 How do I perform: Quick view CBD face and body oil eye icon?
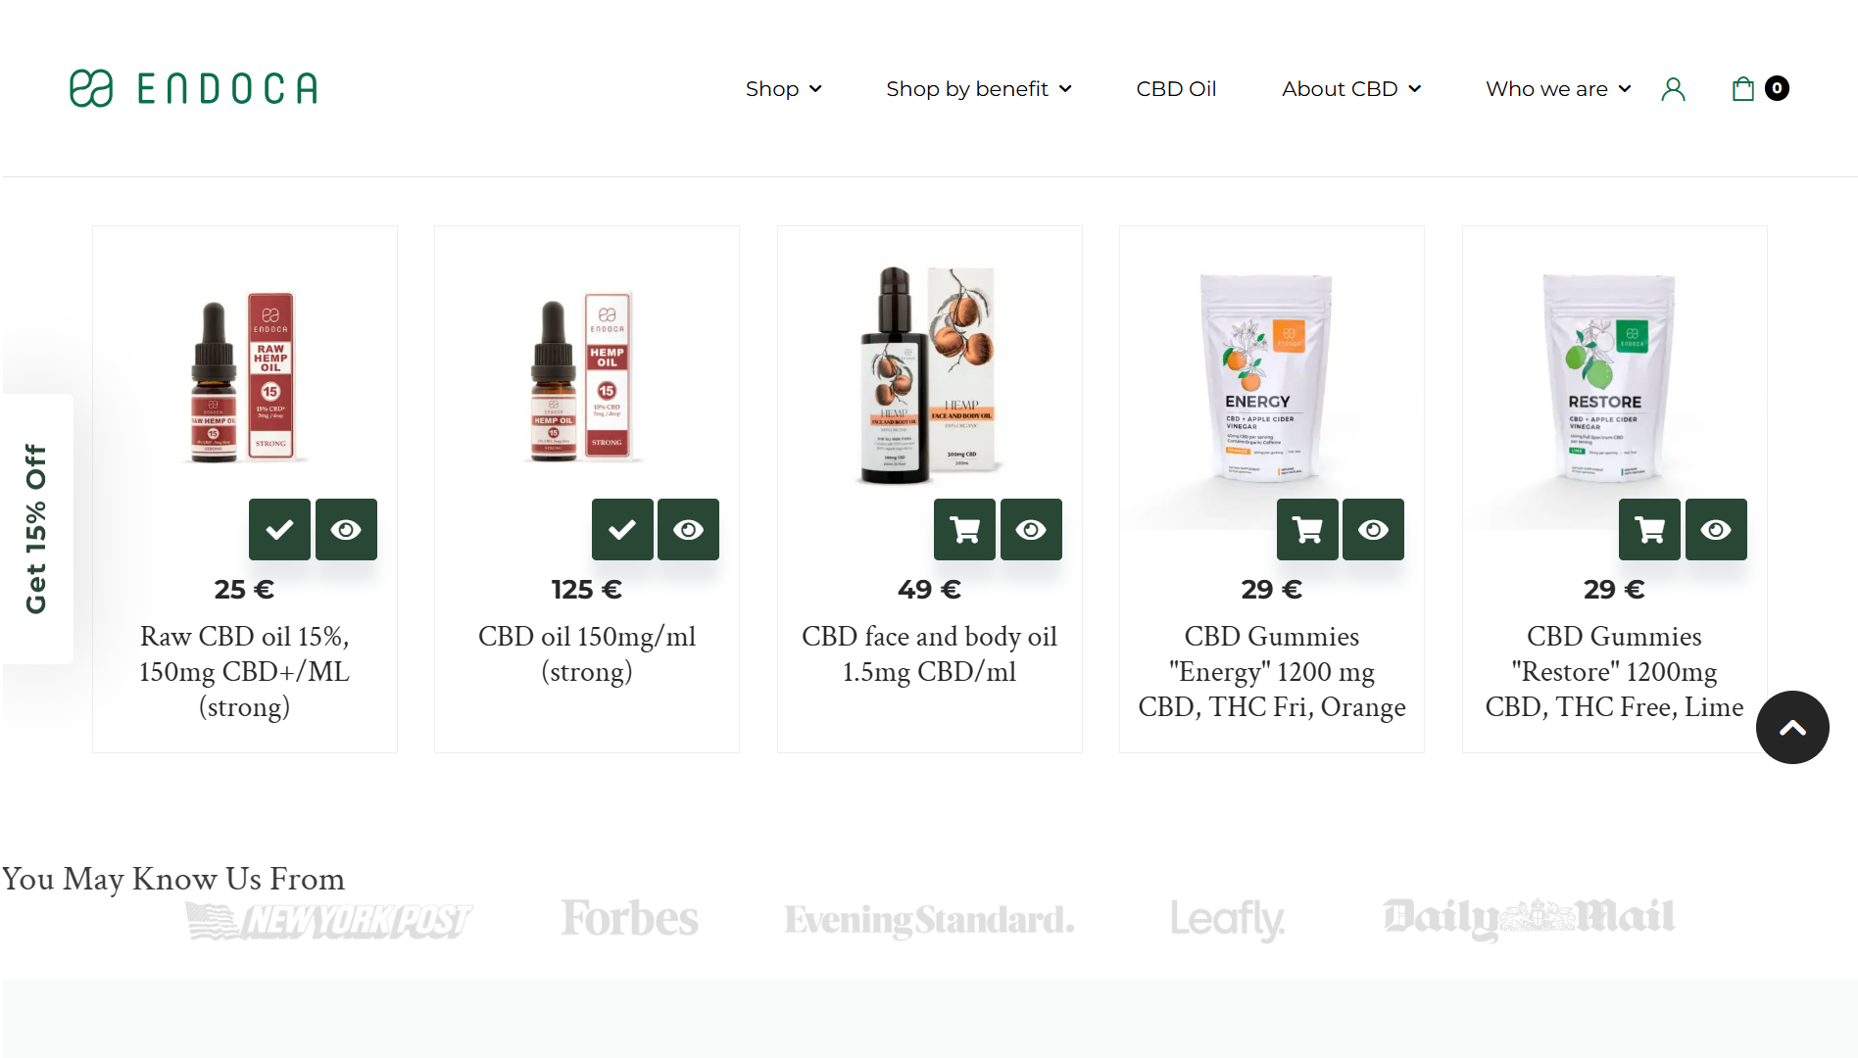click(1031, 529)
